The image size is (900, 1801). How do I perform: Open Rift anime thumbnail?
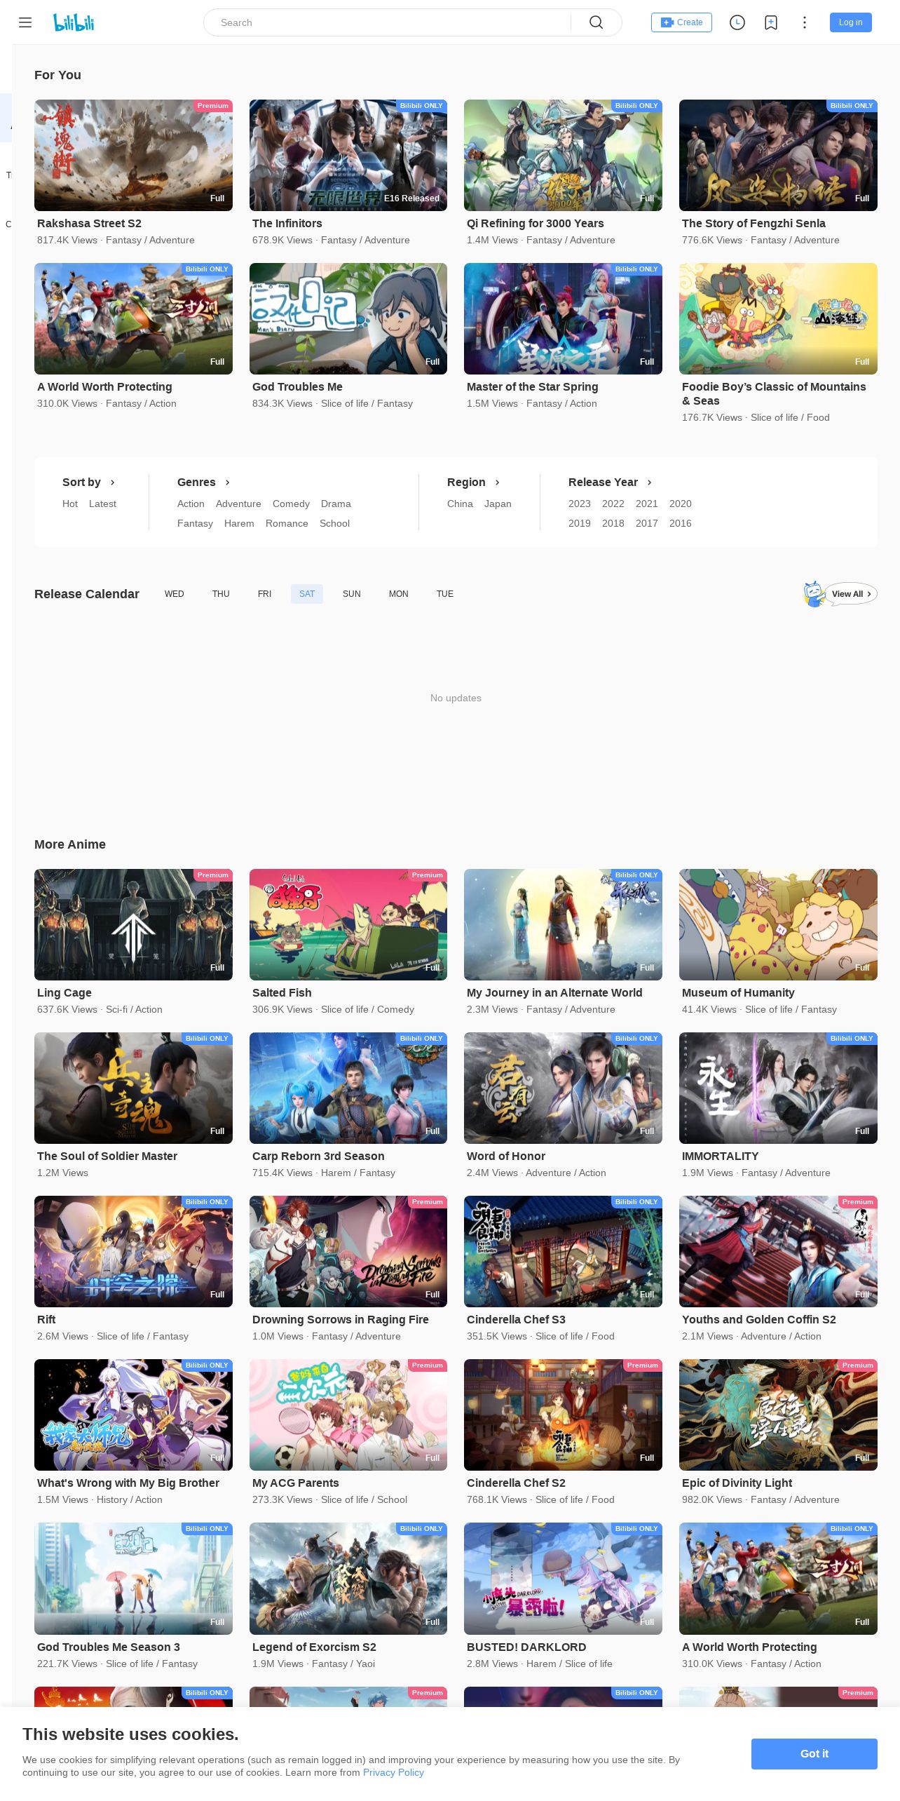pyautogui.click(x=133, y=1251)
